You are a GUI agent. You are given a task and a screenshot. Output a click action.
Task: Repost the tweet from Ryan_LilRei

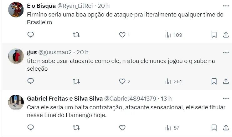[x=76, y=35]
